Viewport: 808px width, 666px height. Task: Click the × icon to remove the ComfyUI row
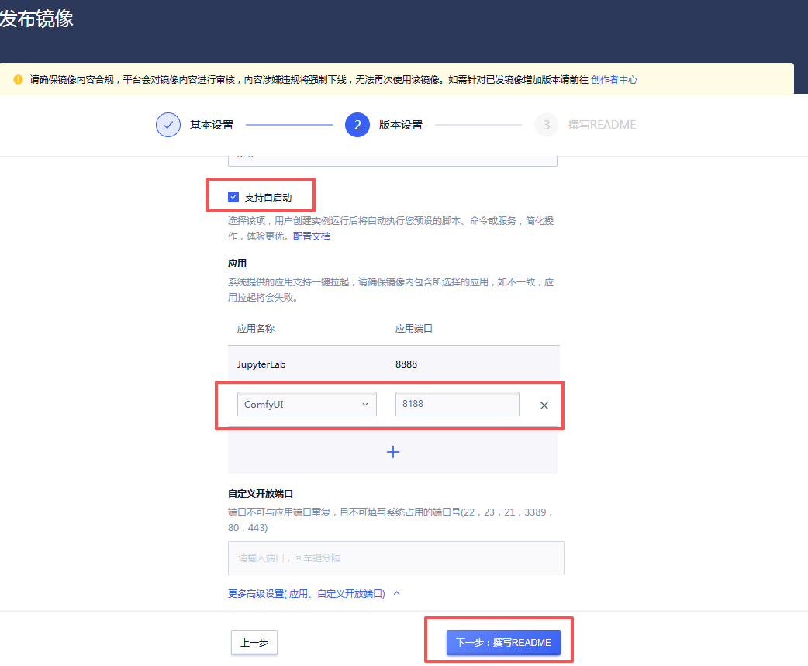pyautogui.click(x=544, y=404)
